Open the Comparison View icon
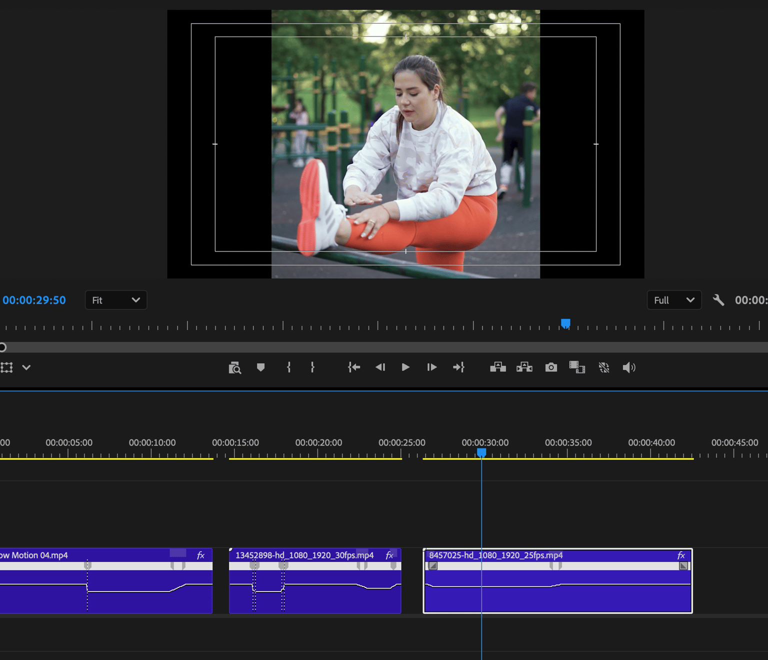Viewport: 768px width, 660px height. coord(577,367)
